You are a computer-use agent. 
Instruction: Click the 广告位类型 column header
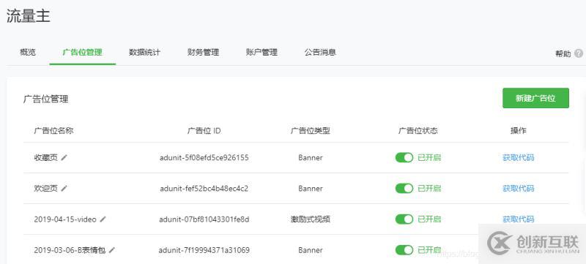coord(311,130)
